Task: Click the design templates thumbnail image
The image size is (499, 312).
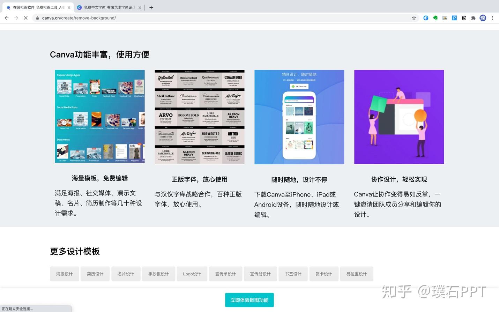Action: 100,117
